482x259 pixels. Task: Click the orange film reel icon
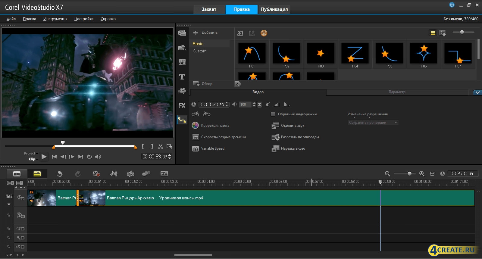[264, 33]
